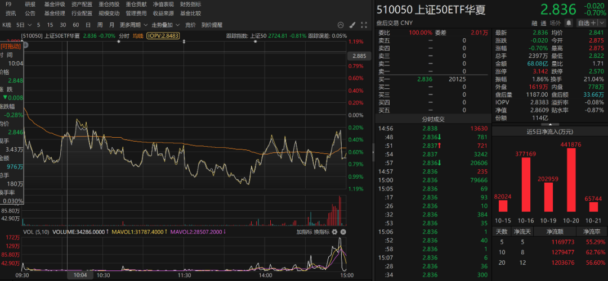Click 近5日净流入(万元) header
608x281 pixels.
(550, 132)
